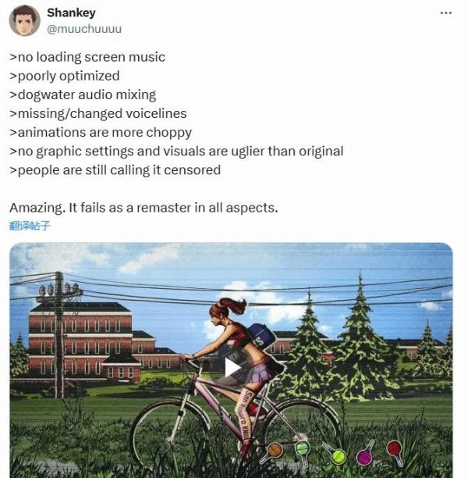This screenshot has width=468, height=478.
Task: Open the @muuchuuuu handle link
Action: click(x=84, y=29)
